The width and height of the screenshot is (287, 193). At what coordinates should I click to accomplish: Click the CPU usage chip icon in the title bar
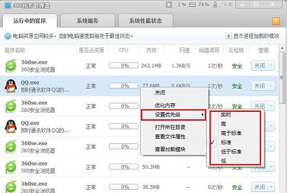169,5
